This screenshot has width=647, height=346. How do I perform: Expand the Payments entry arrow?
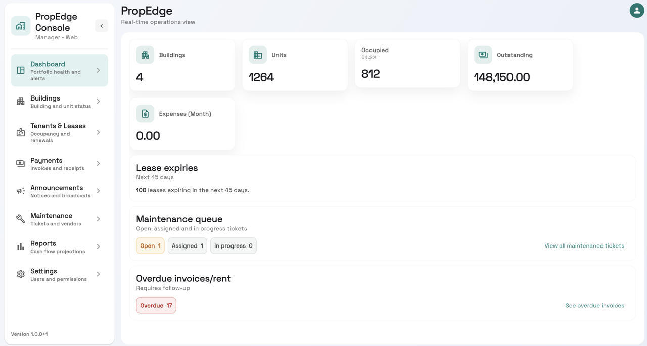[x=99, y=164]
